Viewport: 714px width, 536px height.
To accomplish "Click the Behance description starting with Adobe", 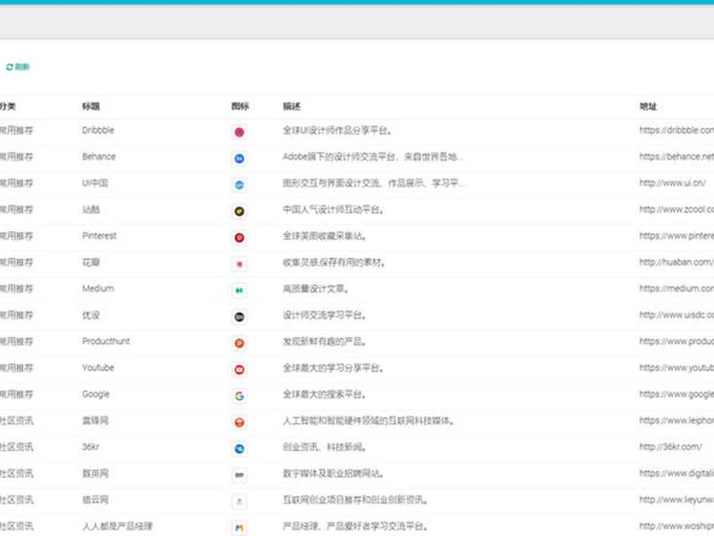I will pyautogui.click(x=372, y=157).
